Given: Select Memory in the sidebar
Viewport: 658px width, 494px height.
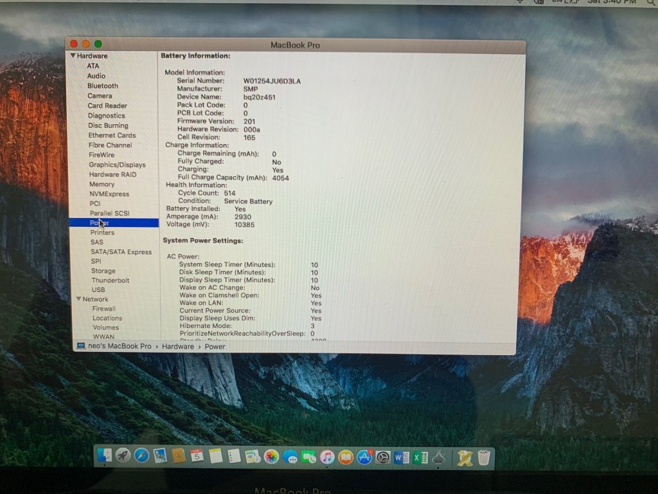Looking at the screenshot, I should click(102, 185).
